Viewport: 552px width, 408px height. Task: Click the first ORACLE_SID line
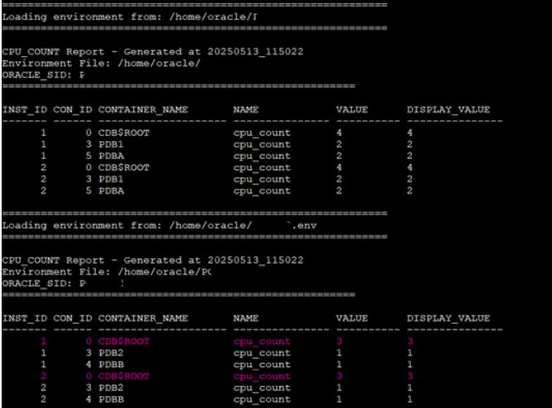click(42, 75)
